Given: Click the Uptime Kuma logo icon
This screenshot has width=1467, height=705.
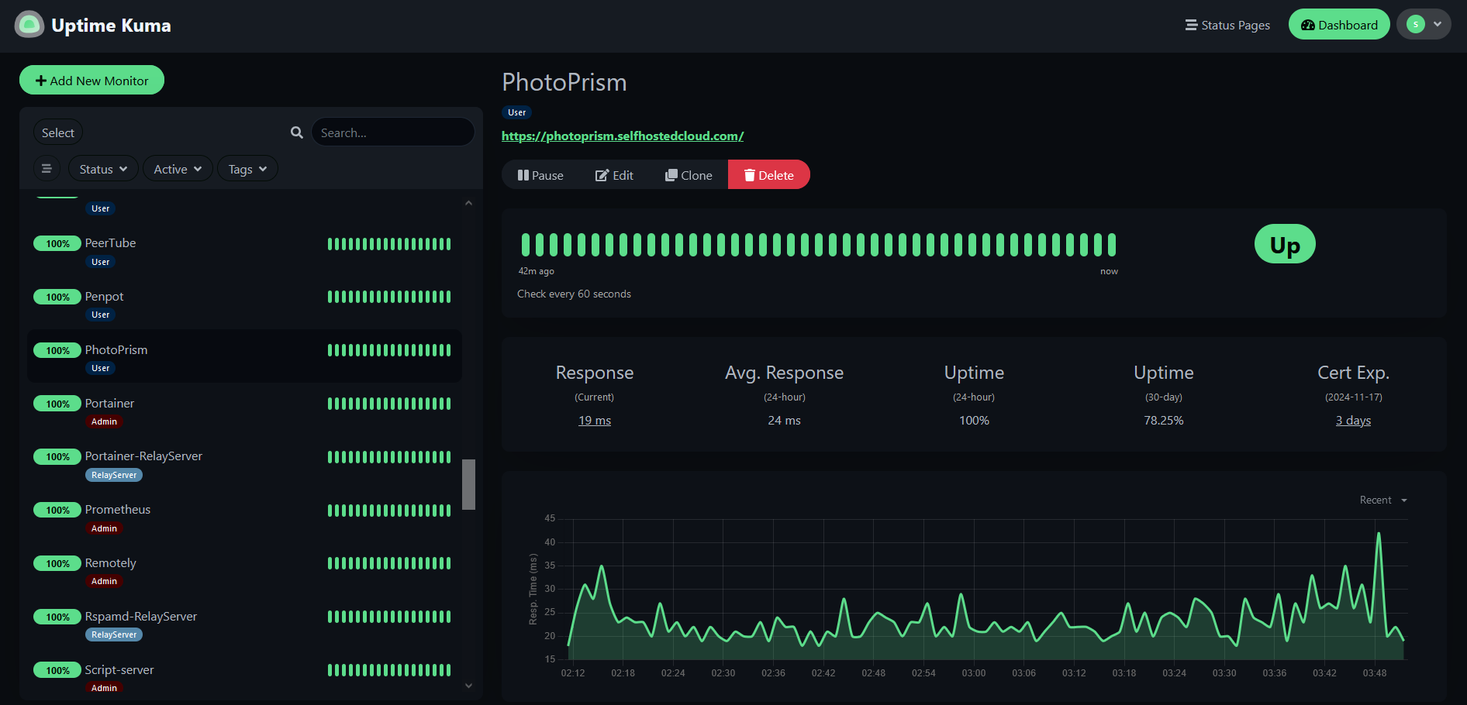Looking at the screenshot, I should click(x=29, y=25).
